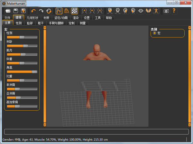Open the 材质 tab
Image resolution: width=193 pixels, height=144 pixels.
pyautogui.click(x=47, y=18)
